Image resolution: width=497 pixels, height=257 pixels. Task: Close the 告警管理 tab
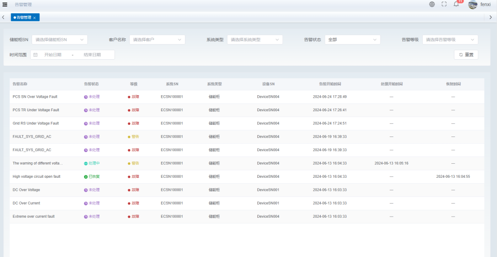(x=34, y=17)
